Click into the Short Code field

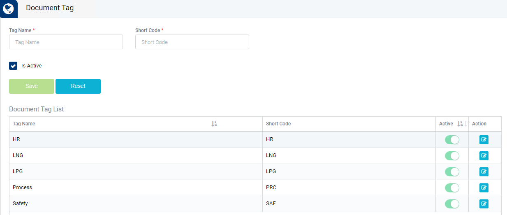192,42
